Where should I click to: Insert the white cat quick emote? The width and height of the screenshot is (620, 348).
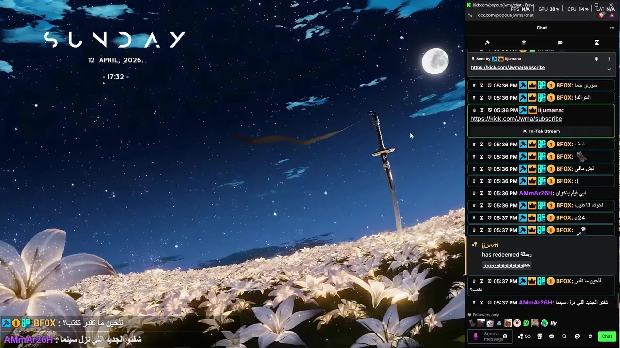coord(490,323)
